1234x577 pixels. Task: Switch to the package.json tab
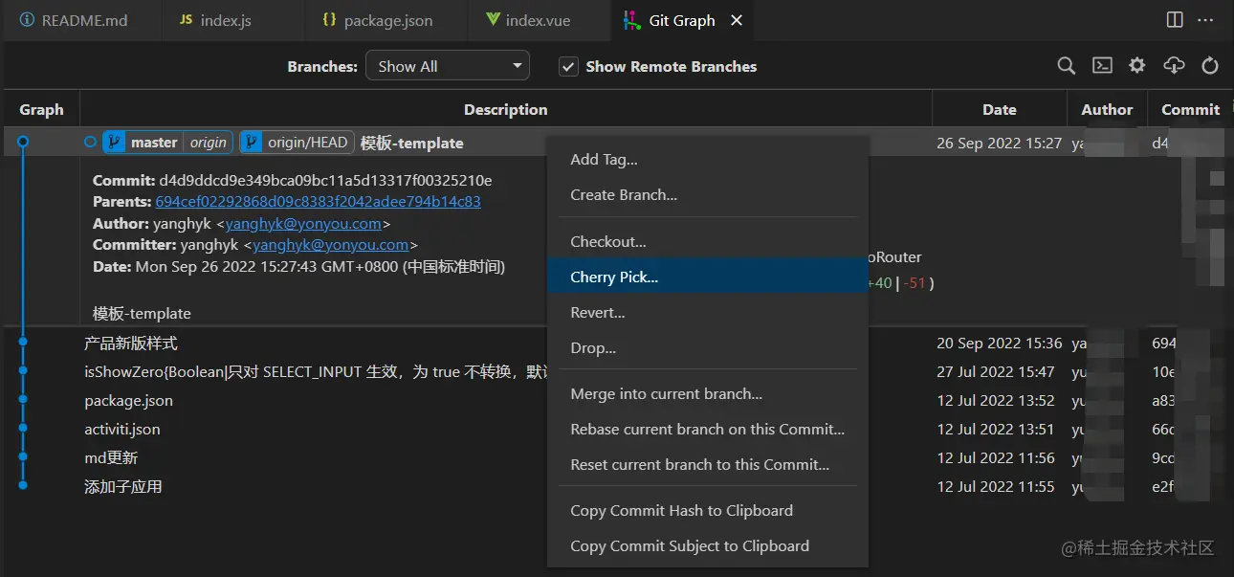387,20
